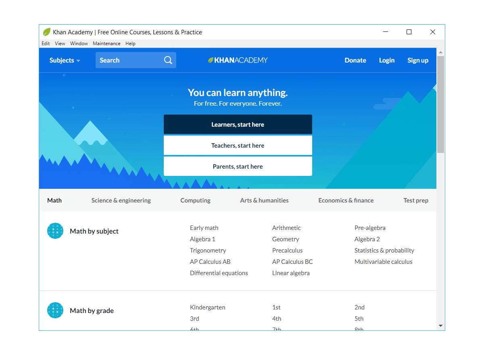Open the AP Calculus BC link
This screenshot has height=355, width=484.
[292, 262]
